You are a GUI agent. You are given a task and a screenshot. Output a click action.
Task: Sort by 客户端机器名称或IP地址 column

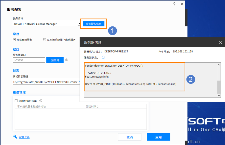click(31, 107)
